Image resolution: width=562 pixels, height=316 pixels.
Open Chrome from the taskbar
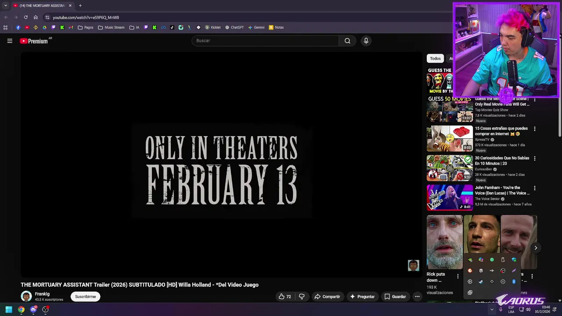pos(21,309)
